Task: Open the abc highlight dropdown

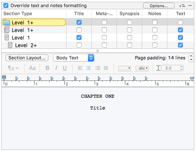Action: [142, 68]
